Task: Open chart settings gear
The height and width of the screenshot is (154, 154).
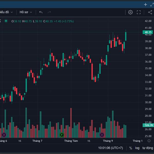Action: [x=130, y=12]
